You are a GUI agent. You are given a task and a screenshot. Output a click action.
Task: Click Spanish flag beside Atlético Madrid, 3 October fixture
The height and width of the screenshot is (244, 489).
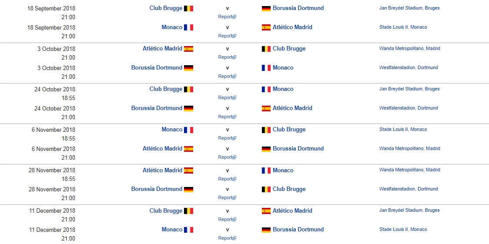(188, 49)
